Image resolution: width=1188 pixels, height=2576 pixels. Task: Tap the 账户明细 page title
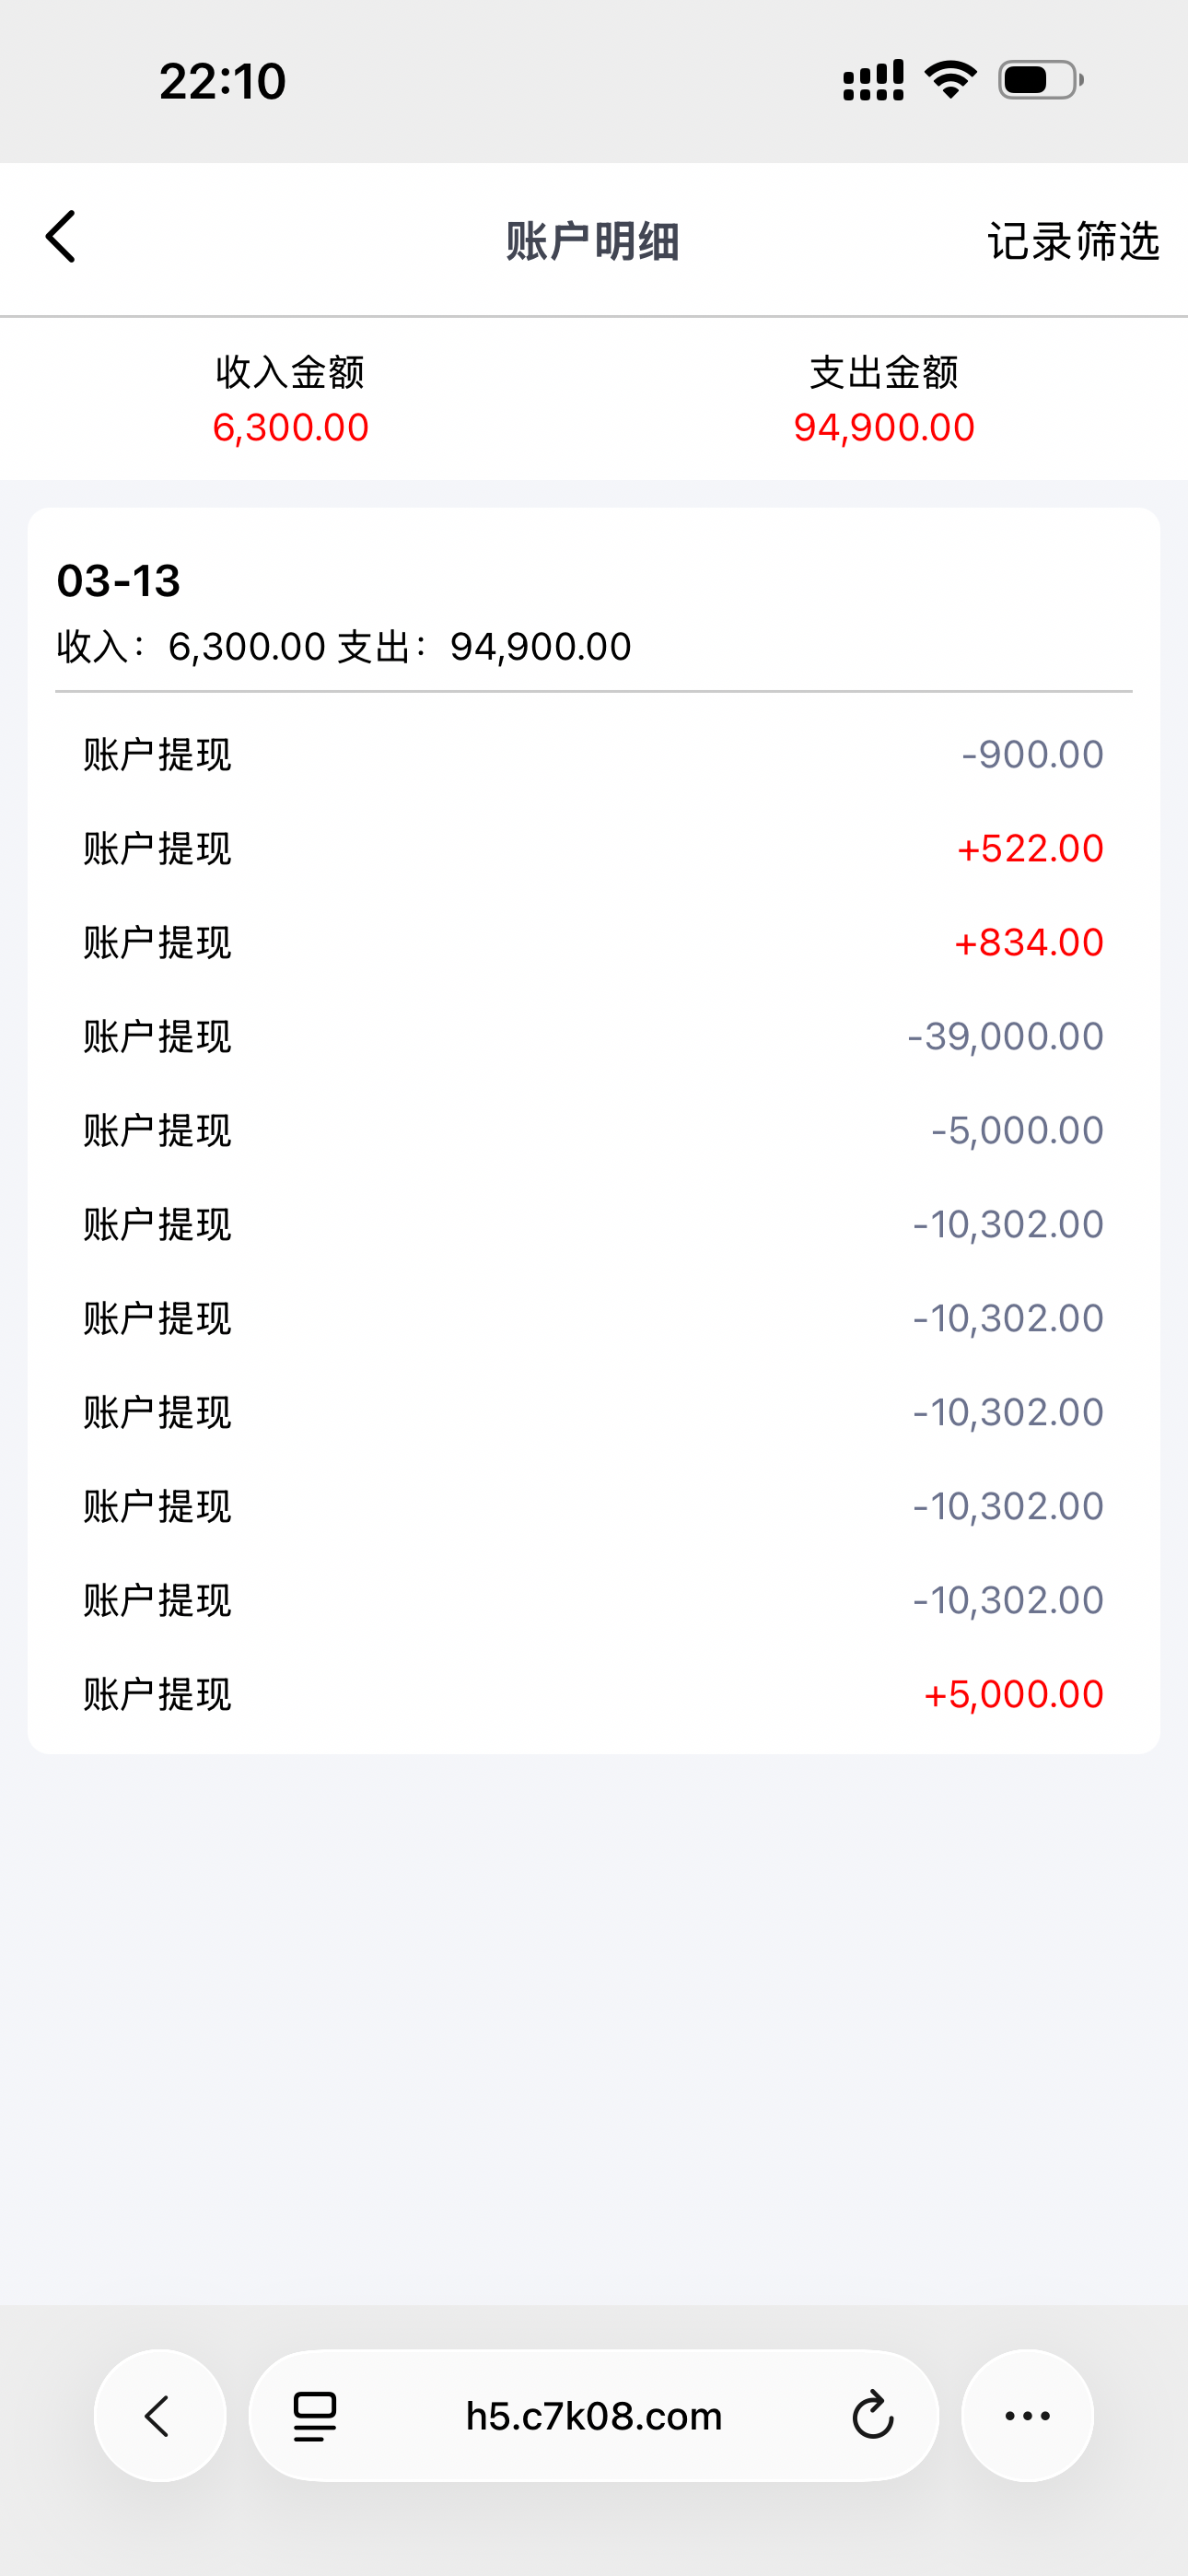click(593, 242)
